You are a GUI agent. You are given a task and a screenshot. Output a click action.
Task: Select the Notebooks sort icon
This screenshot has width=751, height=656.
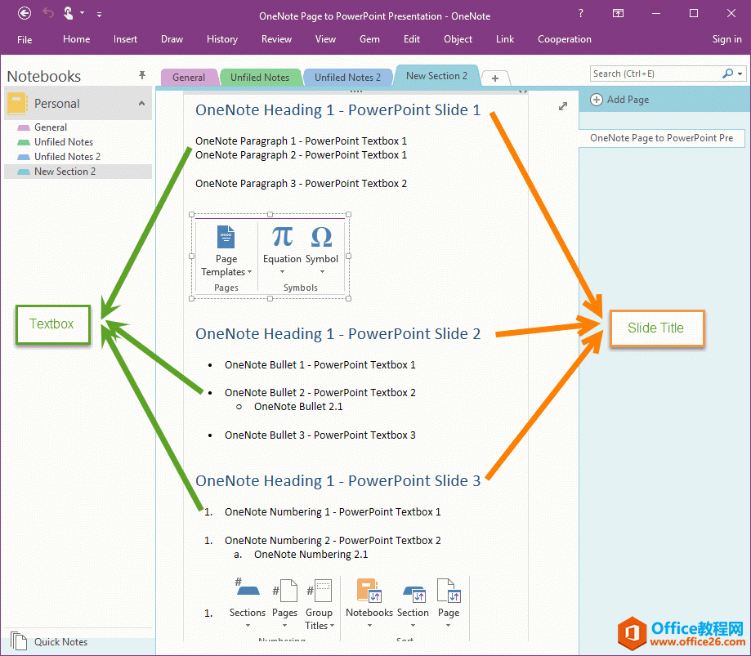pos(369,596)
